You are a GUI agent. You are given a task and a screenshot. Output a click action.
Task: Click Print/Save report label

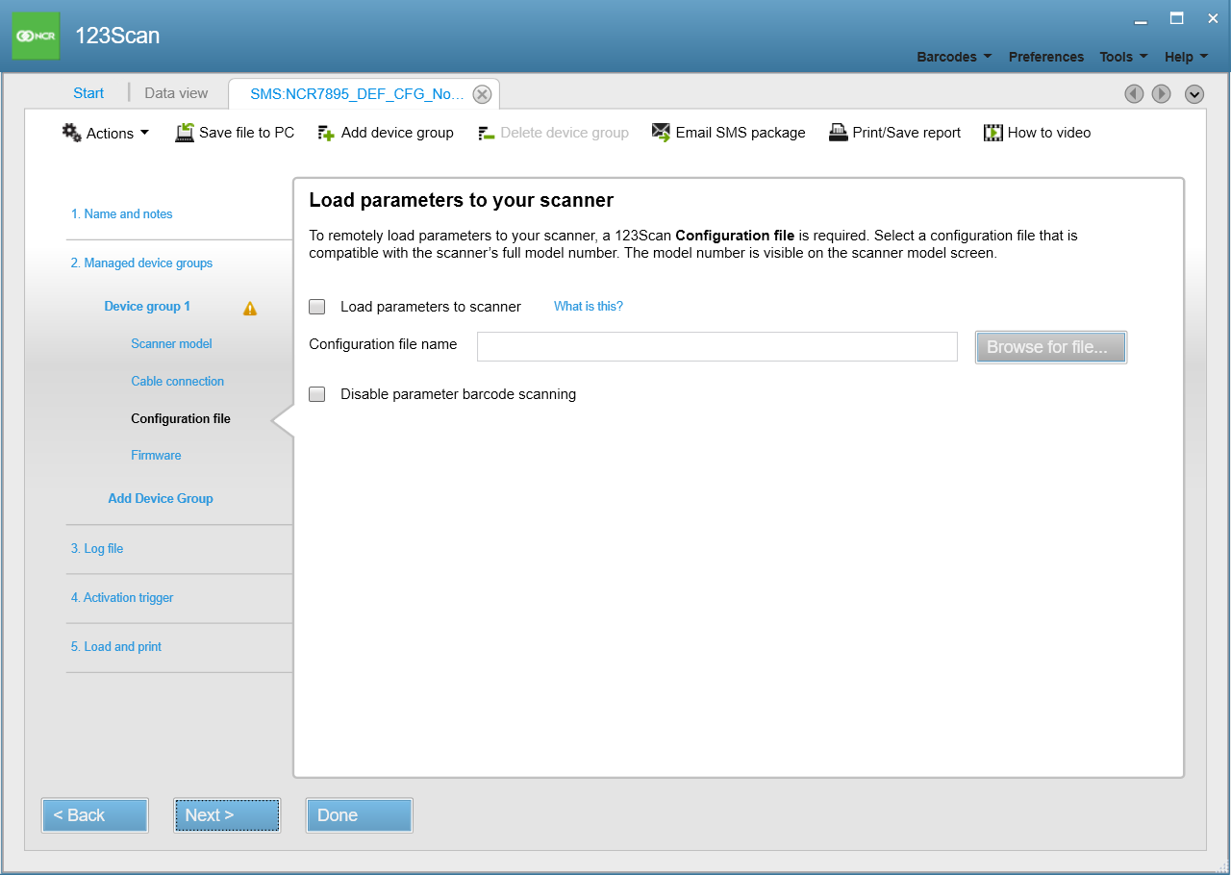(907, 133)
